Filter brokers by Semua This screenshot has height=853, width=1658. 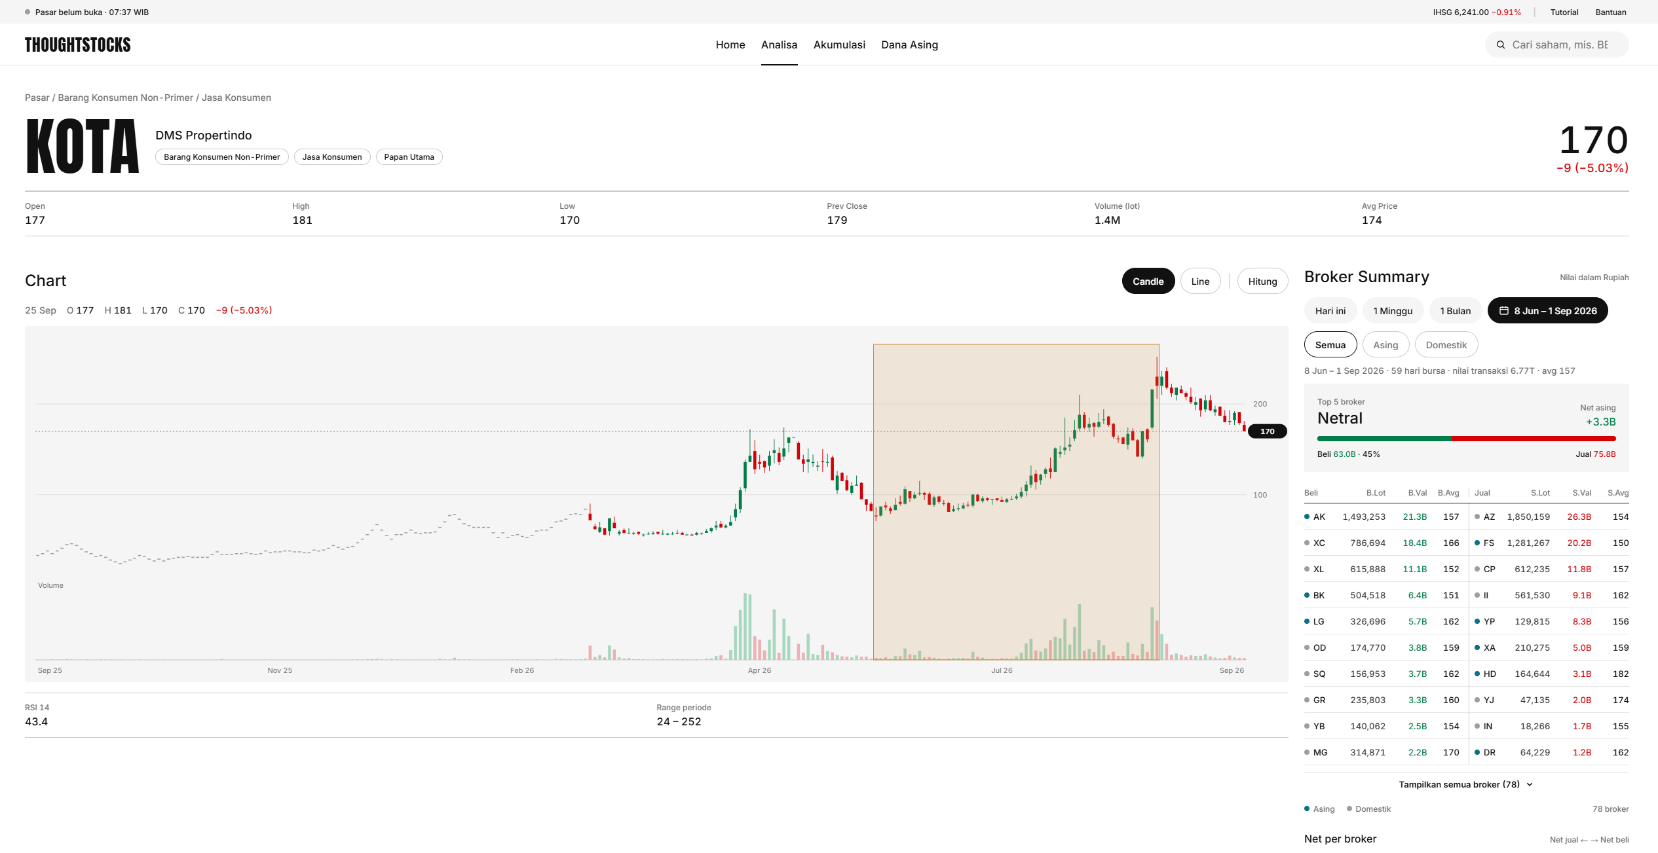(1330, 345)
